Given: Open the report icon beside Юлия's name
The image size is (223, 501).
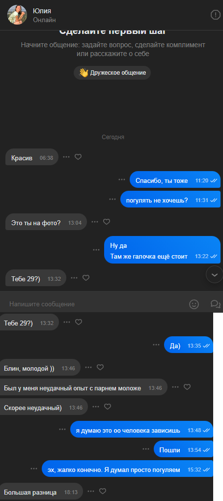Looking at the screenshot, I should pyautogui.click(x=216, y=15).
